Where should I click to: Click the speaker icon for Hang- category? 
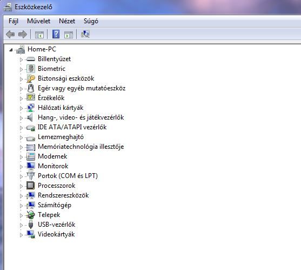click(x=30, y=117)
